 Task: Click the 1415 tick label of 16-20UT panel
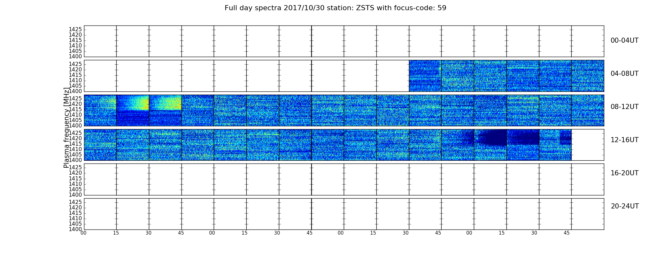point(75,178)
